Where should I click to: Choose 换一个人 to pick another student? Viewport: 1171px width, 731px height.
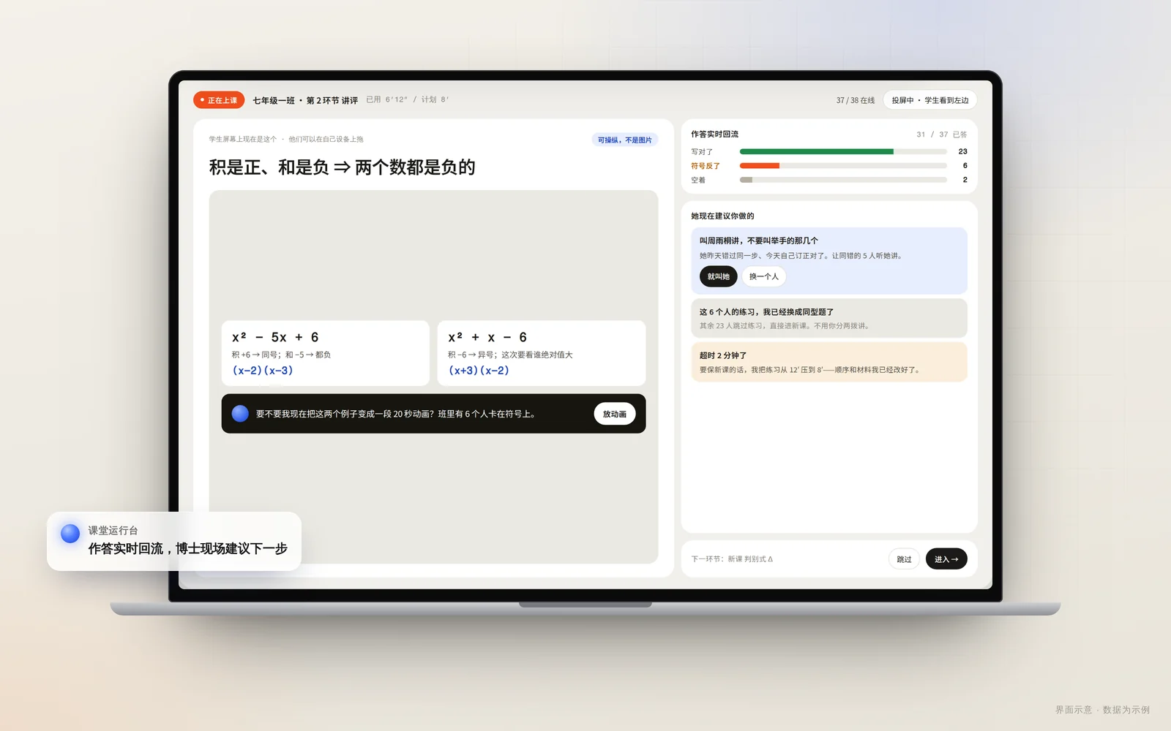pyautogui.click(x=763, y=276)
